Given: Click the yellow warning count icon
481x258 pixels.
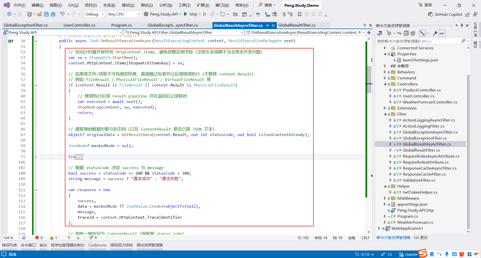Looking at the screenshot, I should [x=52, y=238].
